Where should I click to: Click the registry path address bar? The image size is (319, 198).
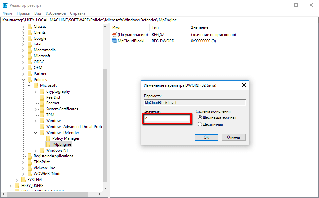click(159, 20)
